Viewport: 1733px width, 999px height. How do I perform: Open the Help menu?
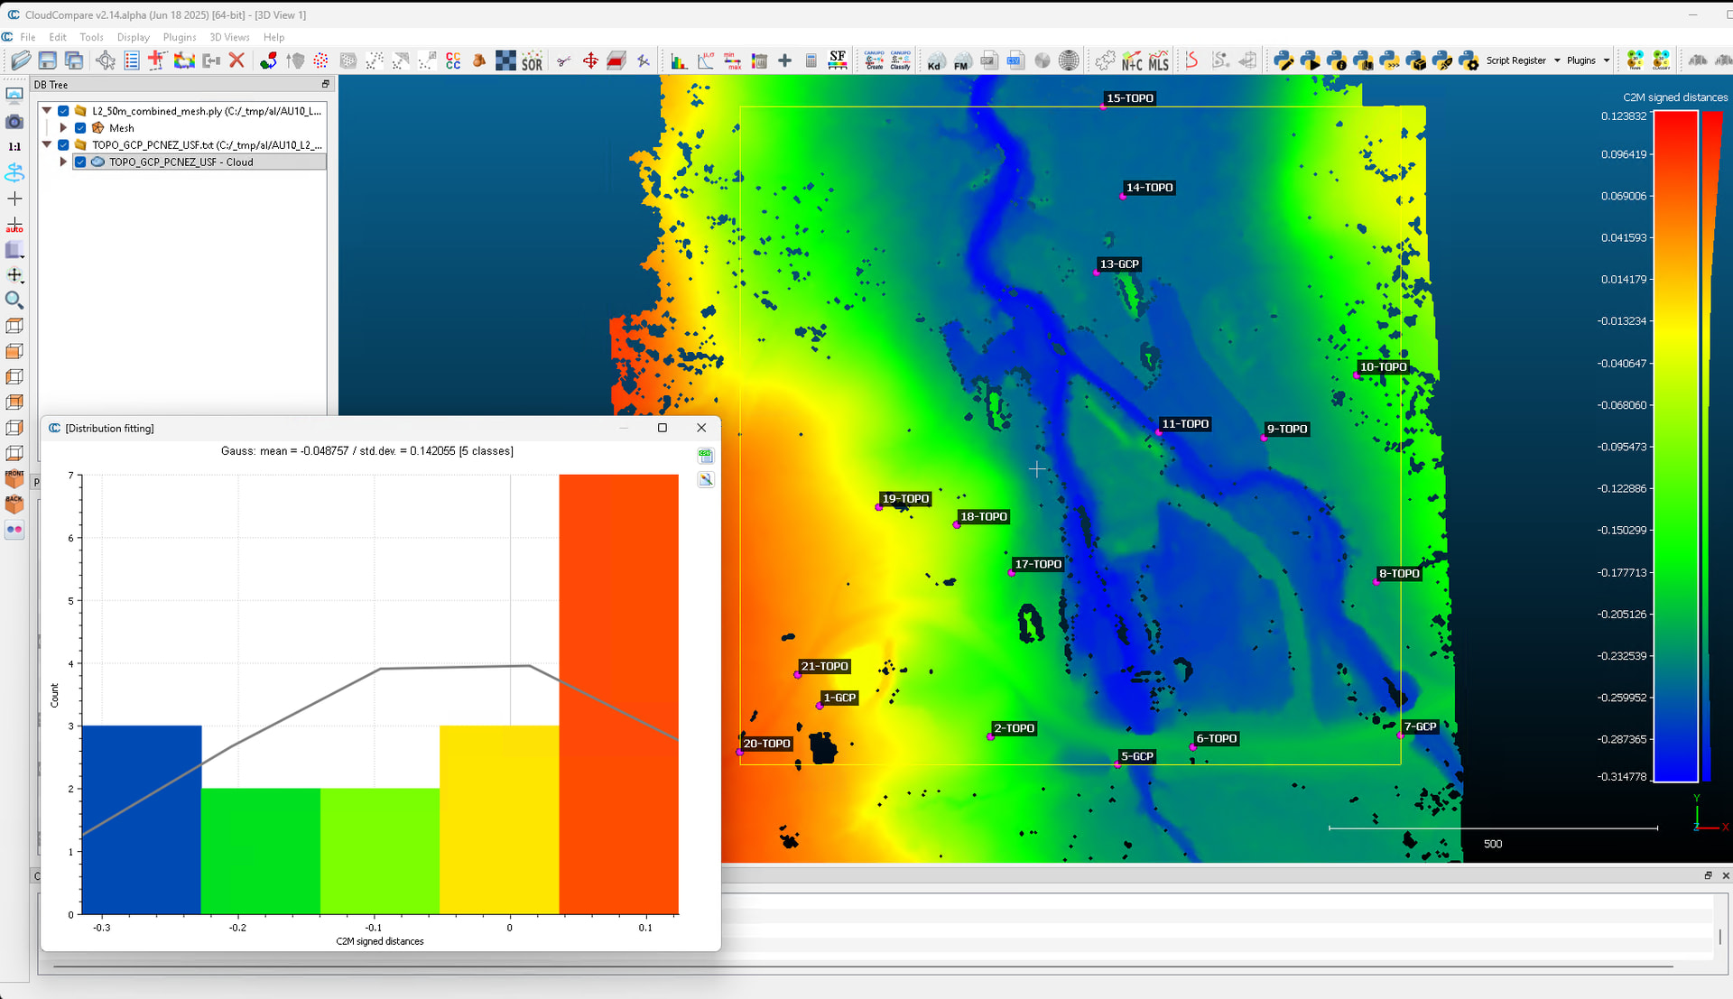(273, 37)
